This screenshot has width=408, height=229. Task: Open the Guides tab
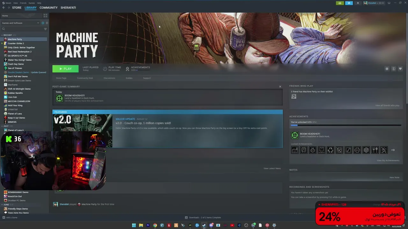tap(129, 78)
